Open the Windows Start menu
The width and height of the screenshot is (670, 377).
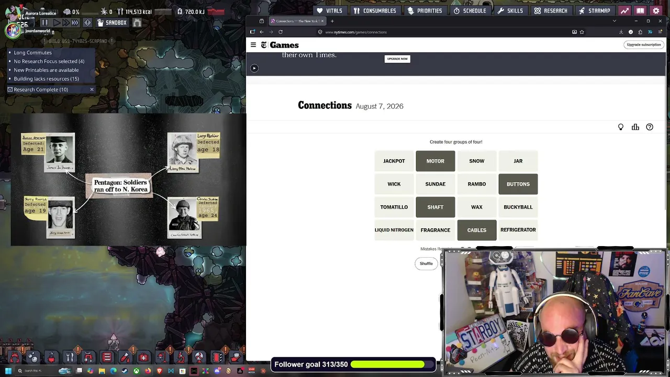8,371
